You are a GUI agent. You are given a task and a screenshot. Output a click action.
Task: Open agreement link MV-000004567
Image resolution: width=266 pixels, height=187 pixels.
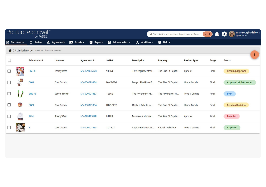click(x=88, y=94)
